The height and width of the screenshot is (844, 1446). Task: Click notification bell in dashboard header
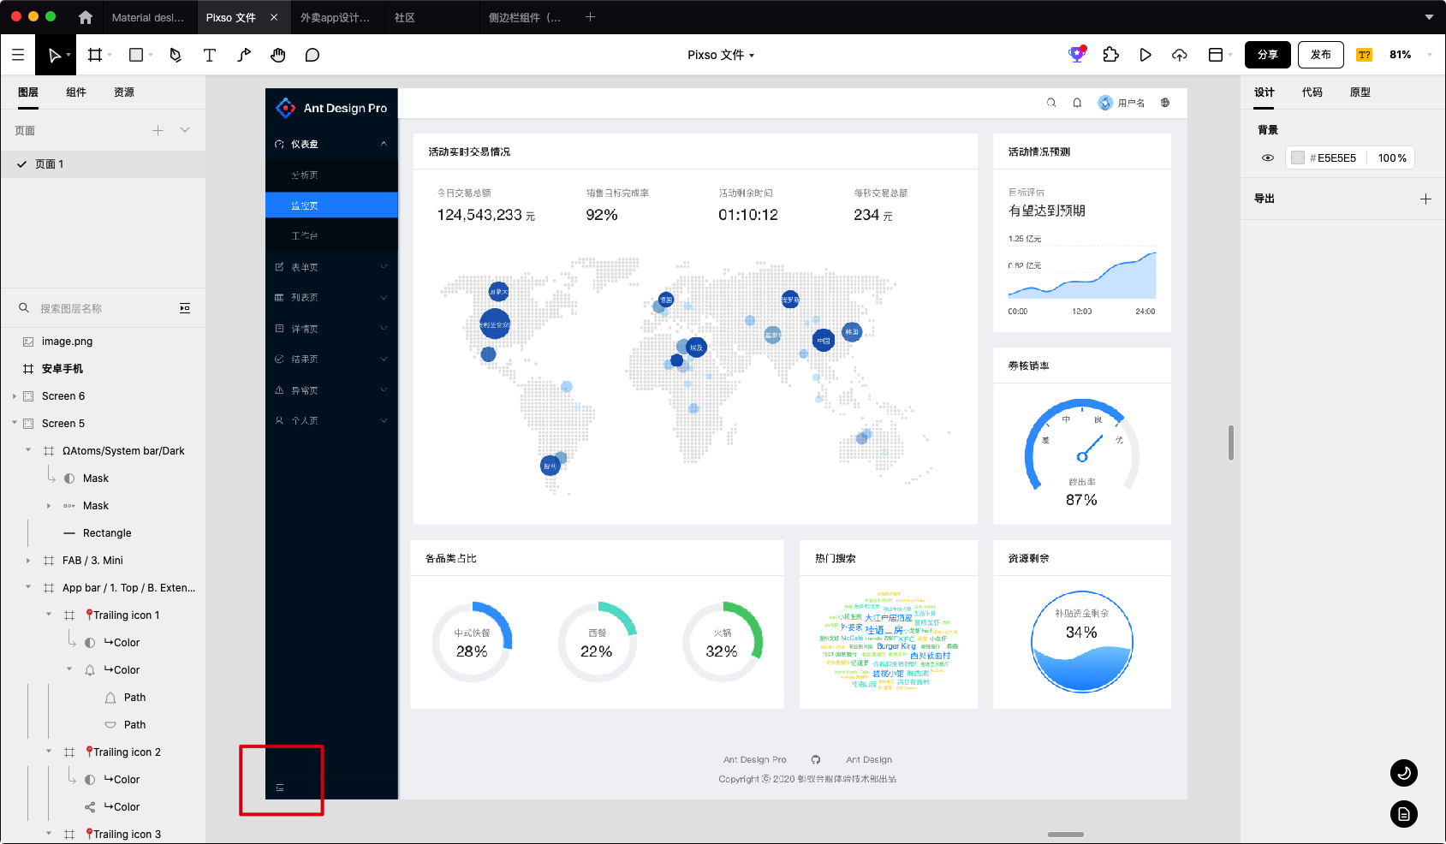coord(1077,103)
